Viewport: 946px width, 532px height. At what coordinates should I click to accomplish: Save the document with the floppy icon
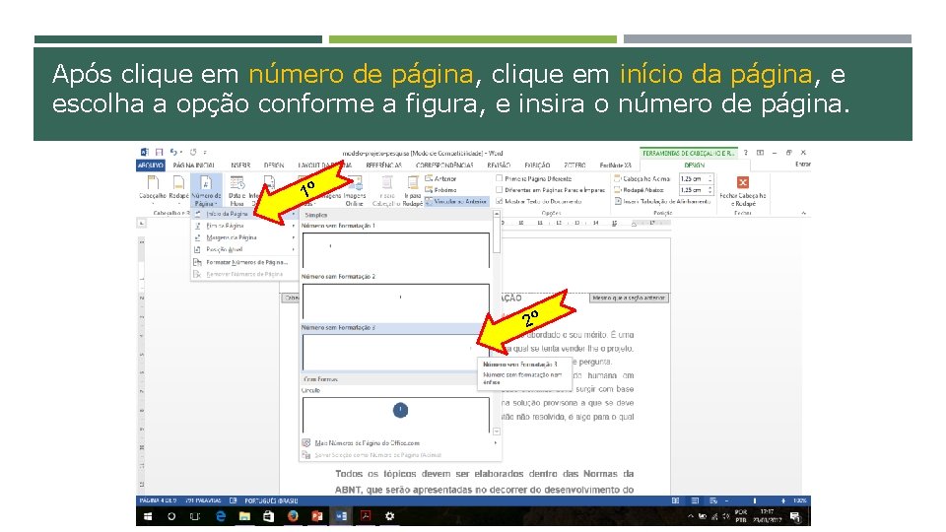[160, 153]
